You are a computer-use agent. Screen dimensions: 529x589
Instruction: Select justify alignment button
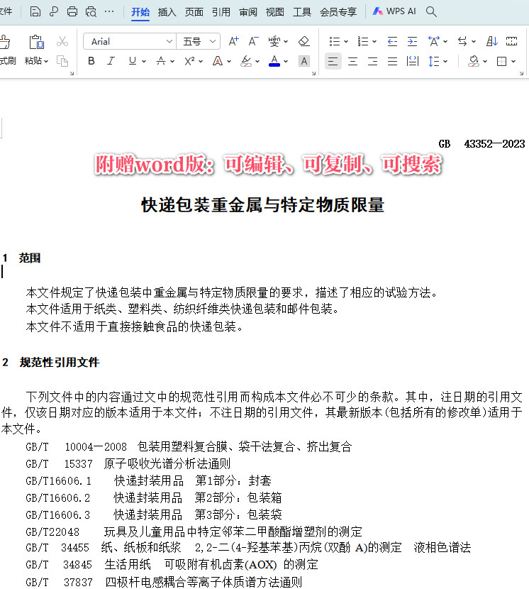pyautogui.click(x=392, y=61)
